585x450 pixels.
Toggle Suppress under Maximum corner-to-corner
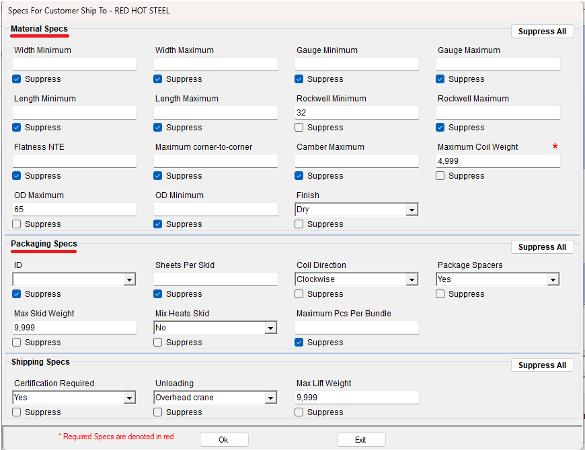pyautogui.click(x=158, y=176)
